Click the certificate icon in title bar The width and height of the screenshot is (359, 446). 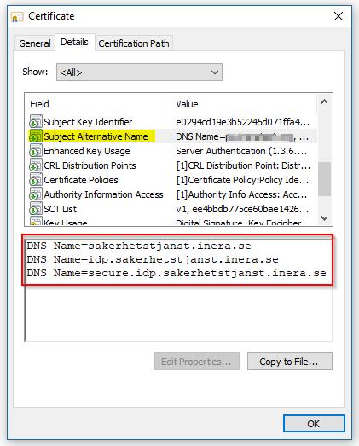(x=17, y=17)
